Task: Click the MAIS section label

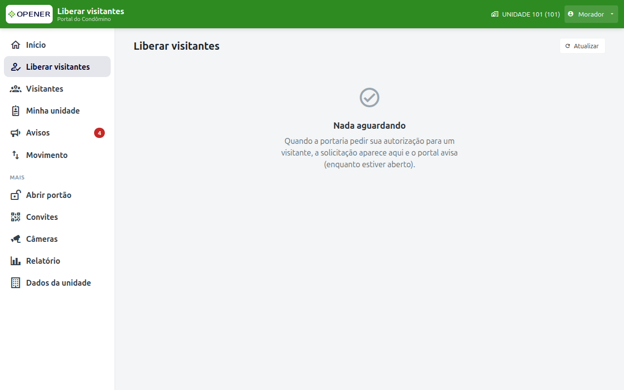Action: pyautogui.click(x=17, y=177)
